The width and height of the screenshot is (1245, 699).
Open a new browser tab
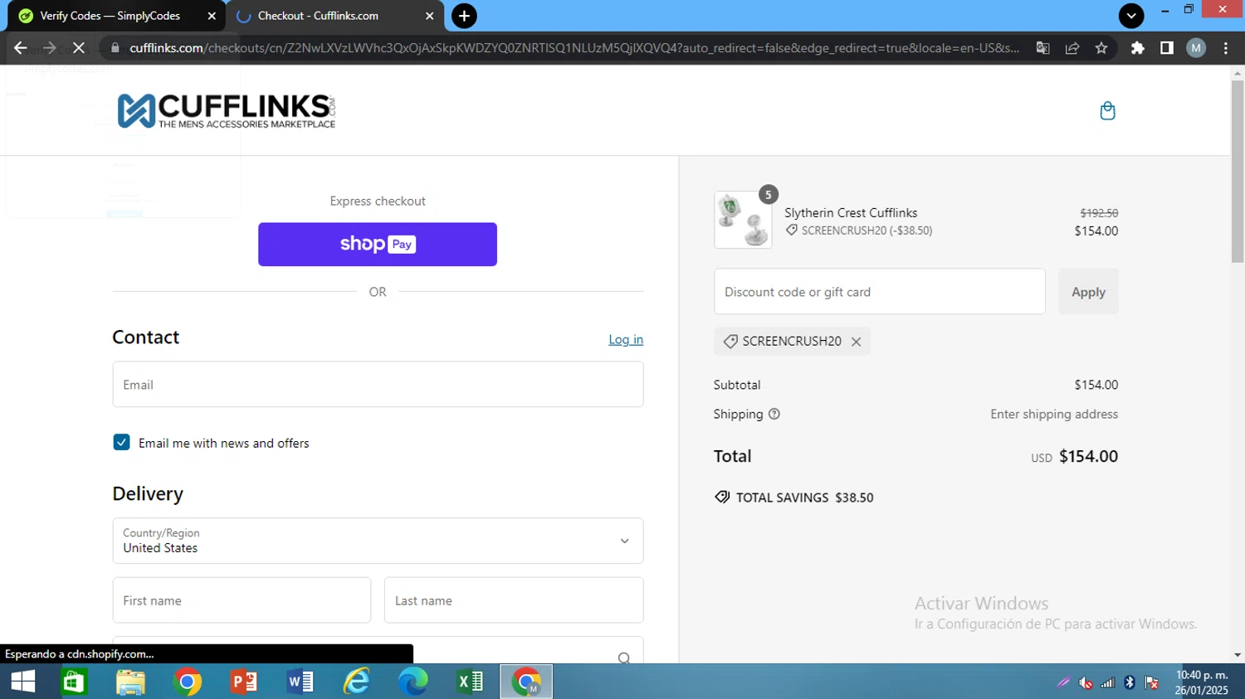point(464,16)
